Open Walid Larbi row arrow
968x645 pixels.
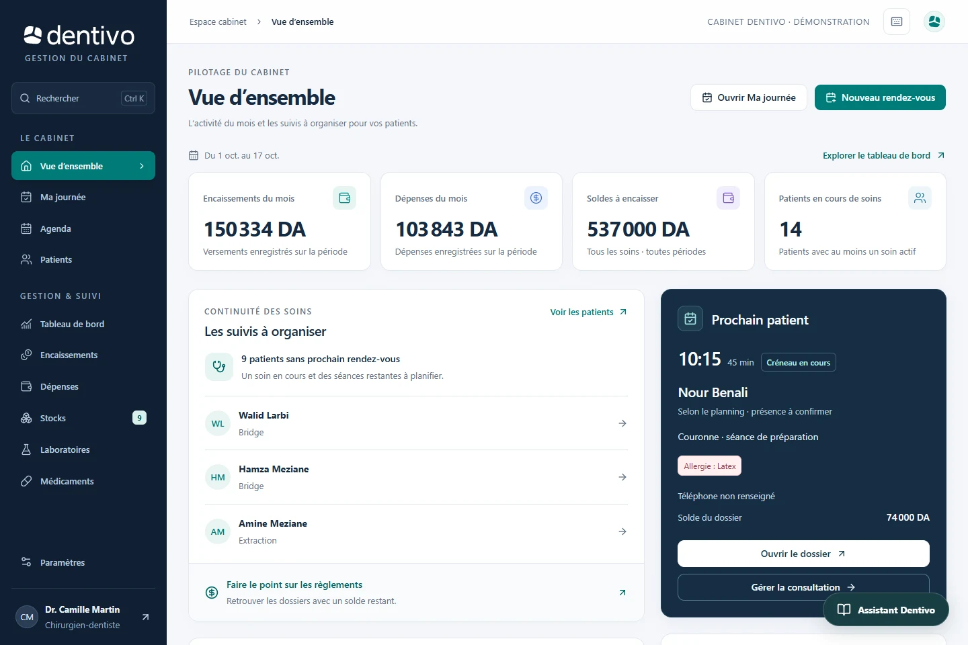point(622,423)
